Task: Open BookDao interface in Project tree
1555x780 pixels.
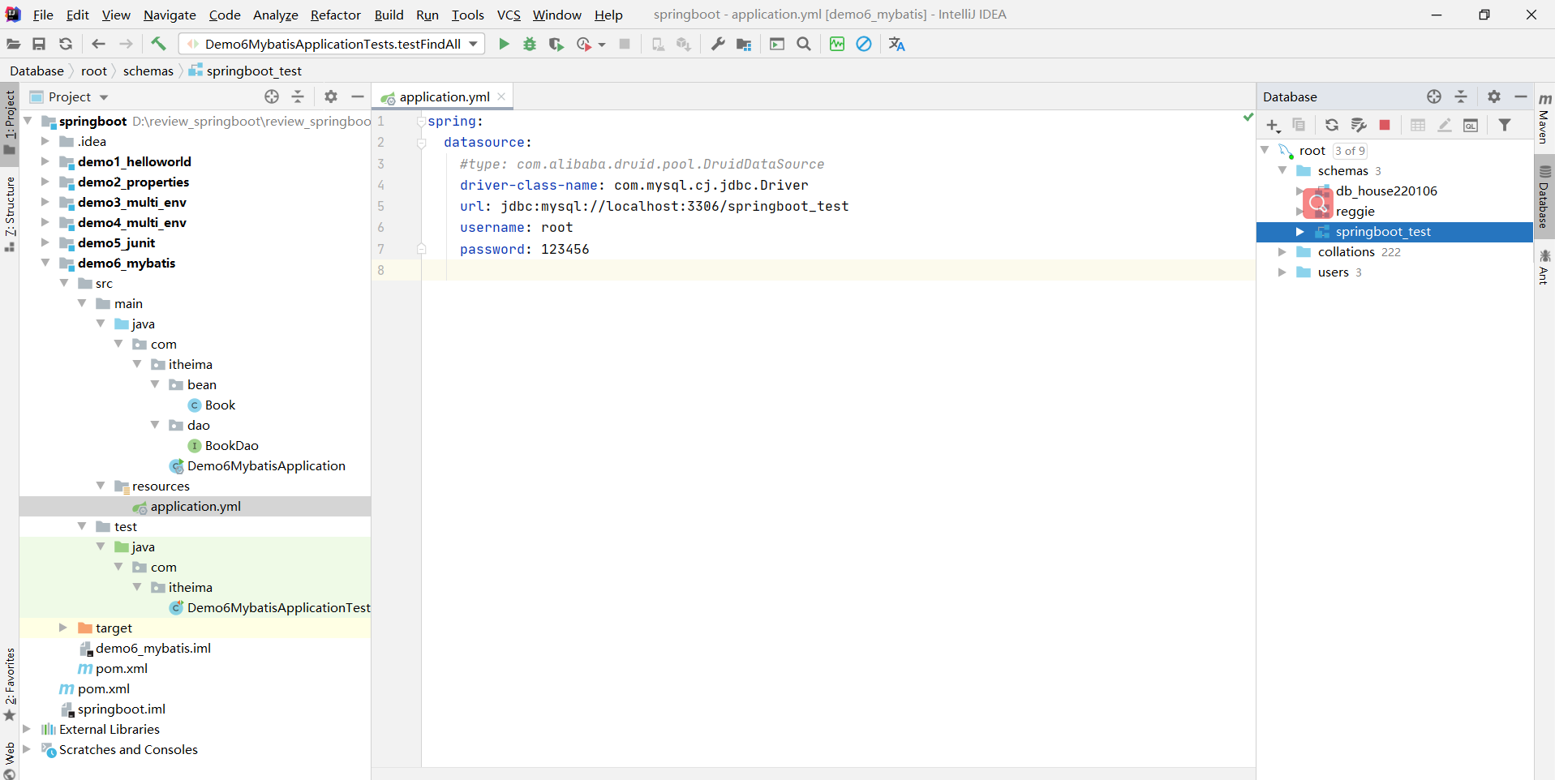Action: tap(231, 446)
